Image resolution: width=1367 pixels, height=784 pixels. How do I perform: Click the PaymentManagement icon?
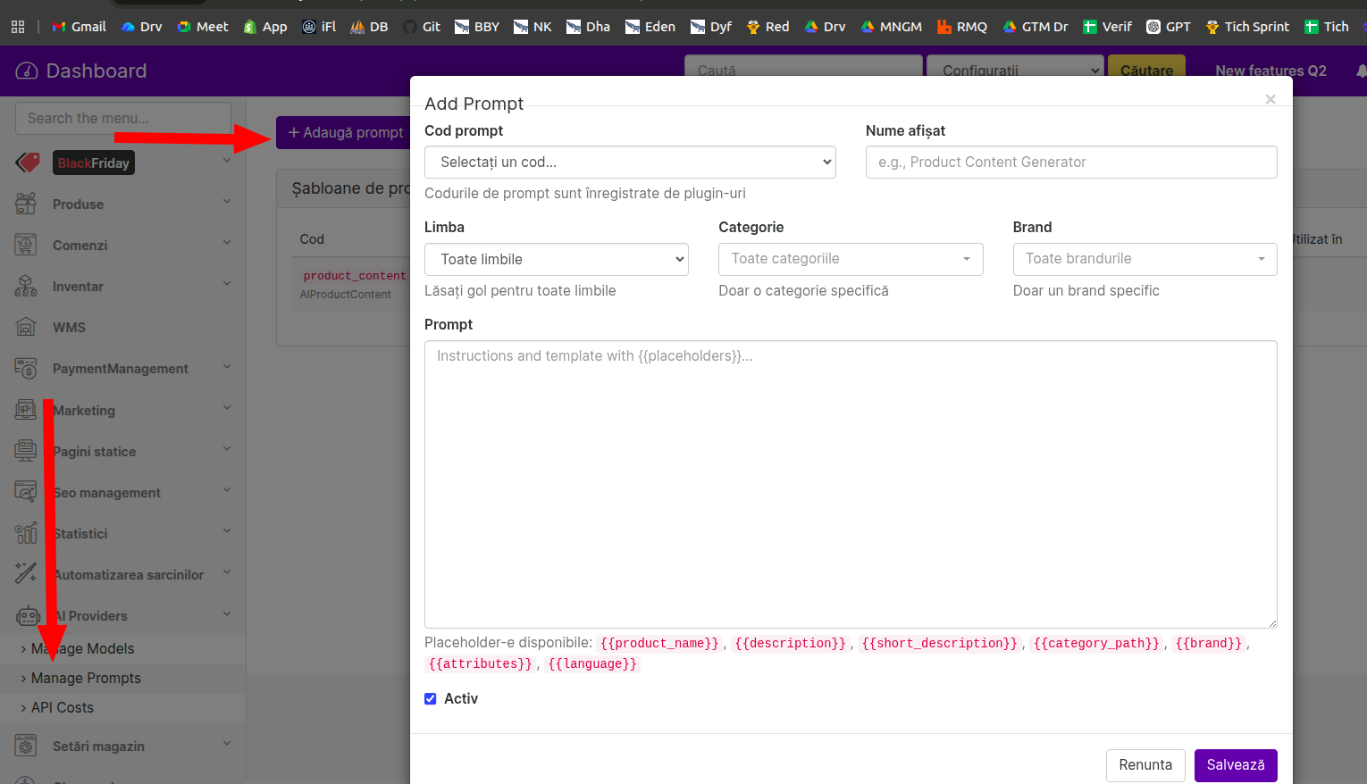[x=26, y=368]
